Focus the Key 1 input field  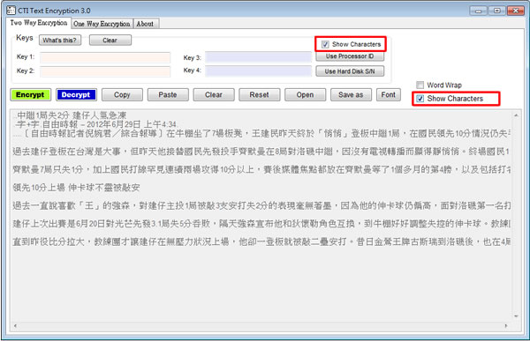(x=105, y=57)
